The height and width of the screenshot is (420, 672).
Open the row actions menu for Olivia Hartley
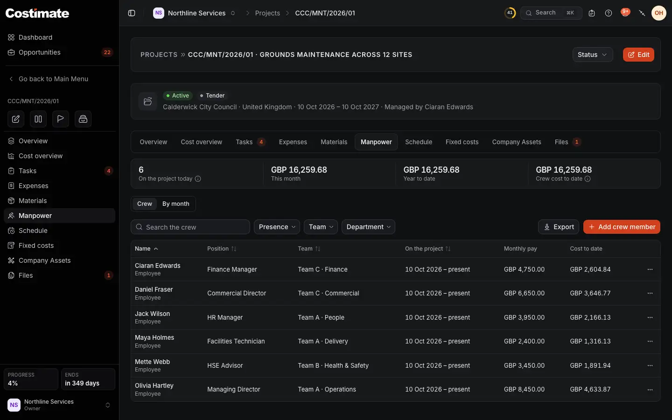(650, 389)
